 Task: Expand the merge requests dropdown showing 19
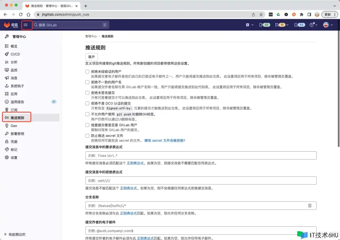282,25
